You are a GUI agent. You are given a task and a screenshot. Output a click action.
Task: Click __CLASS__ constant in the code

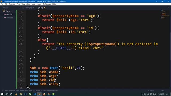pyautogui.click(x=61, y=48)
